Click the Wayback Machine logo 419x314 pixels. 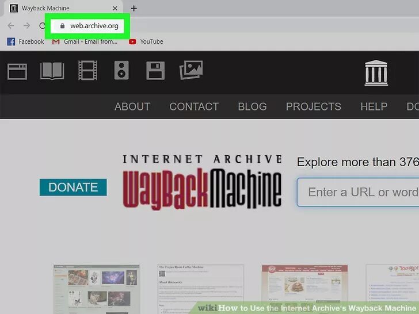click(202, 182)
